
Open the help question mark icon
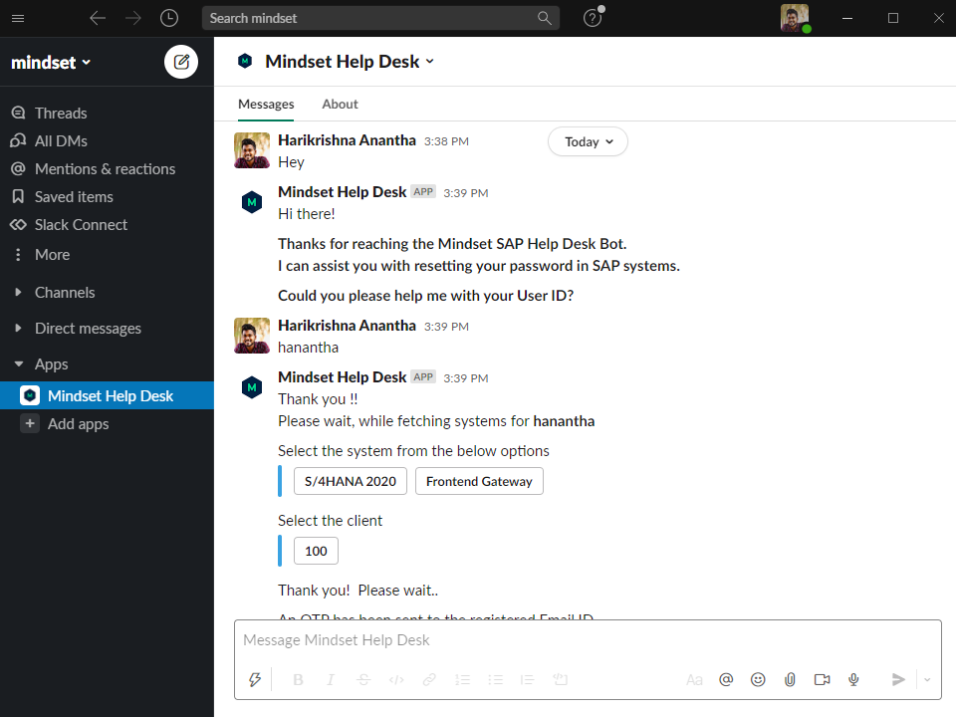(593, 18)
